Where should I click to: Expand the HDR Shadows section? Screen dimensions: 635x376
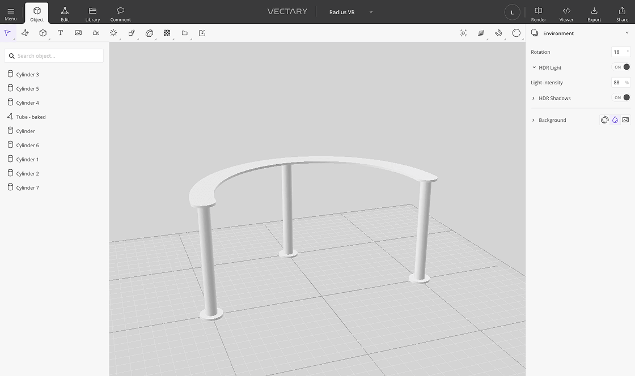(x=534, y=98)
